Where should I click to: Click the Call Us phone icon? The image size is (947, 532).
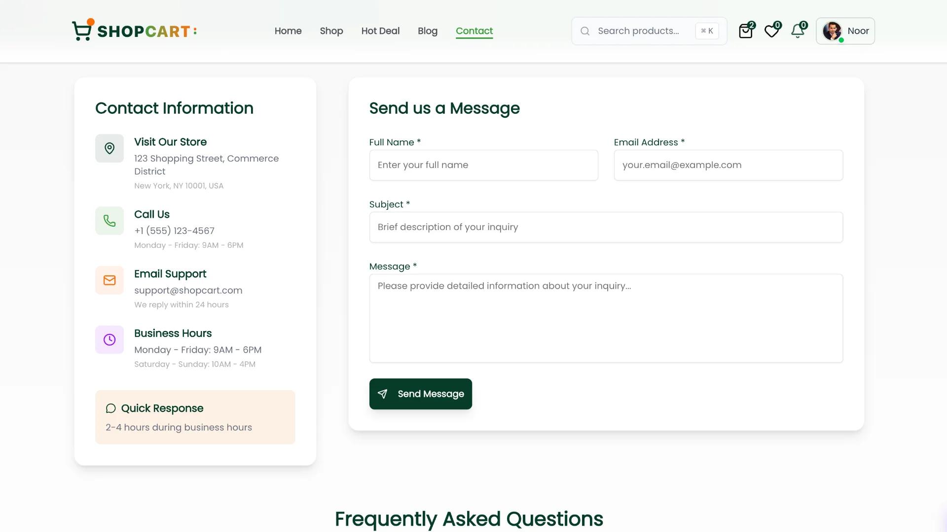pyautogui.click(x=109, y=221)
